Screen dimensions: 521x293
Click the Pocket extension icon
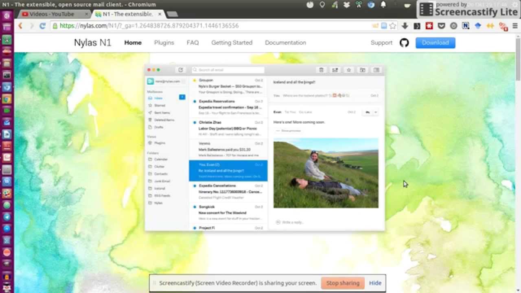coord(441,26)
